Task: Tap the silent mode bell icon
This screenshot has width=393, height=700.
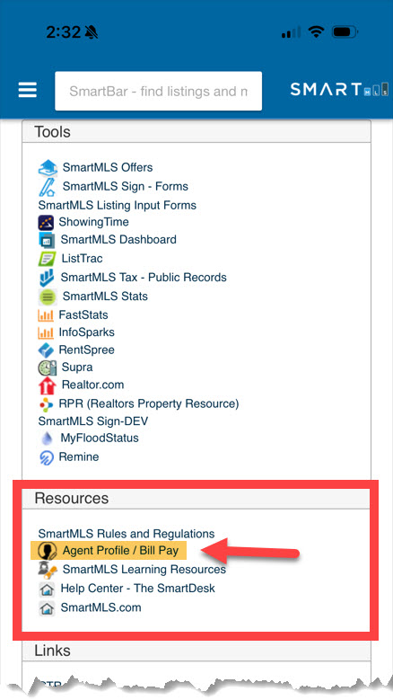Action: (92, 32)
